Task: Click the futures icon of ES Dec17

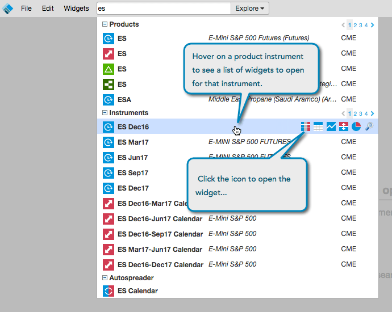Action: point(109,188)
